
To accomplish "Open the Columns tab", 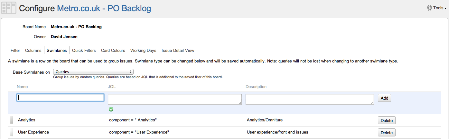I will click(x=33, y=51).
